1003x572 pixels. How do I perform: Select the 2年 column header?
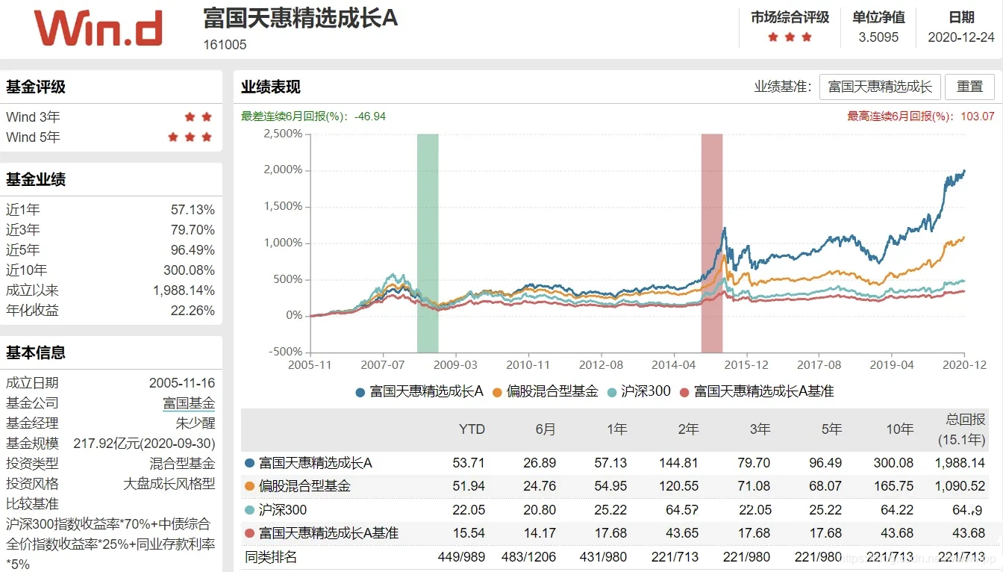[x=688, y=429]
